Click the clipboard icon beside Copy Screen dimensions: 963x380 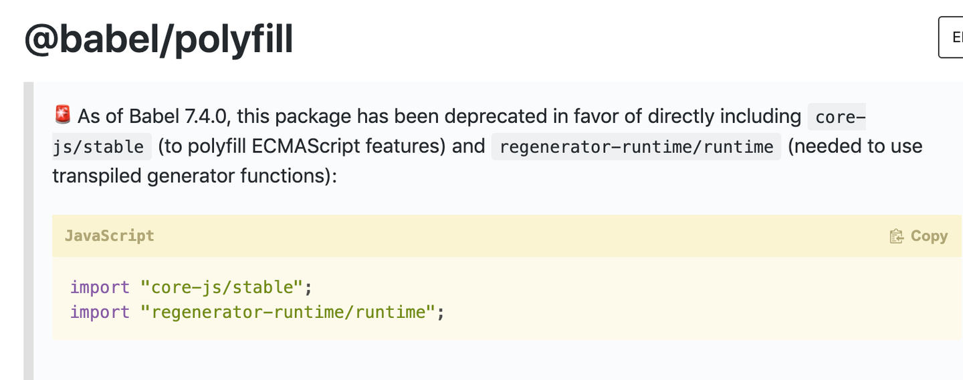click(x=896, y=236)
